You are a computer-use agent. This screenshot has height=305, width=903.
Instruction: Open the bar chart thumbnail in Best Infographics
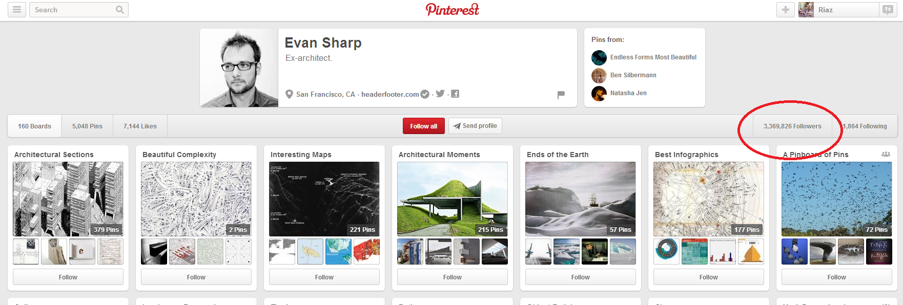723,252
